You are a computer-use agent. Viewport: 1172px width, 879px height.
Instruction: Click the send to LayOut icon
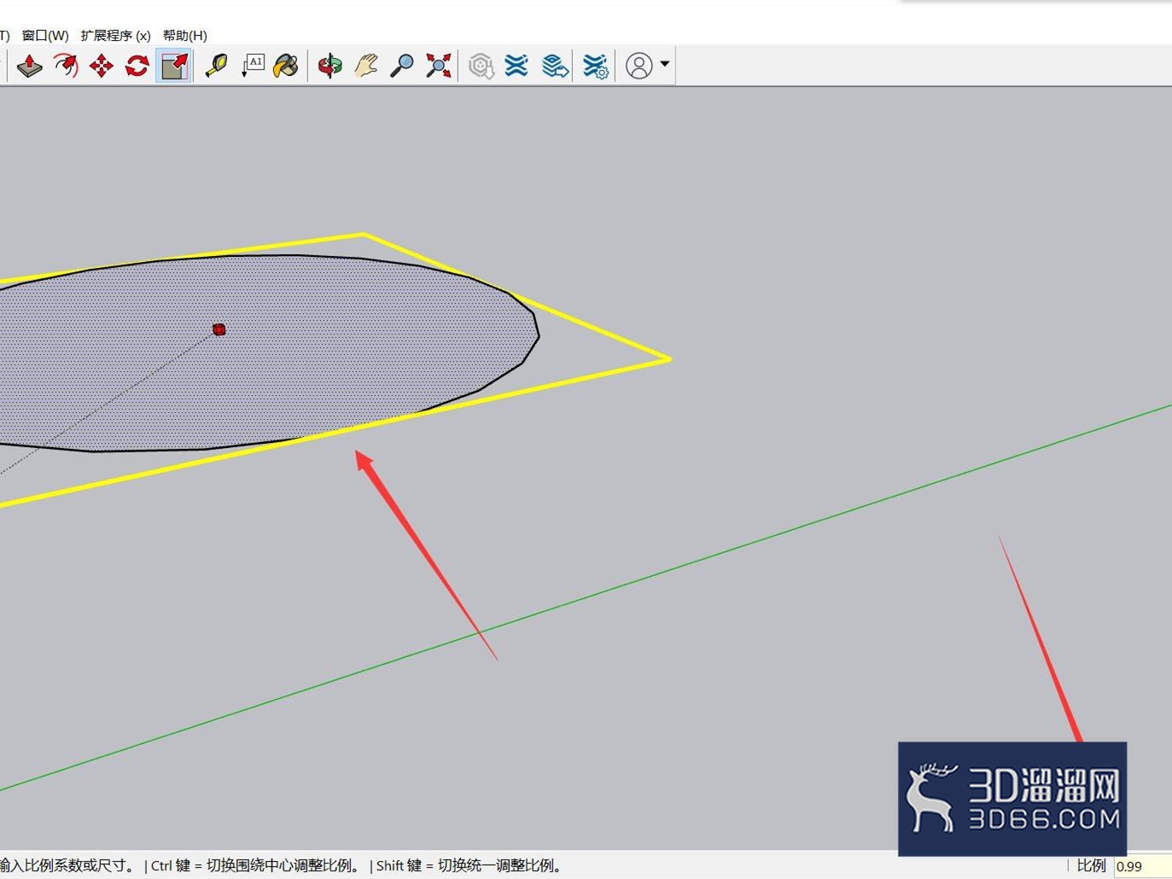[x=555, y=66]
